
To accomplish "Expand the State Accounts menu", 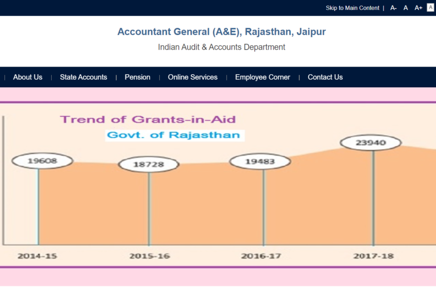I will [83, 77].
